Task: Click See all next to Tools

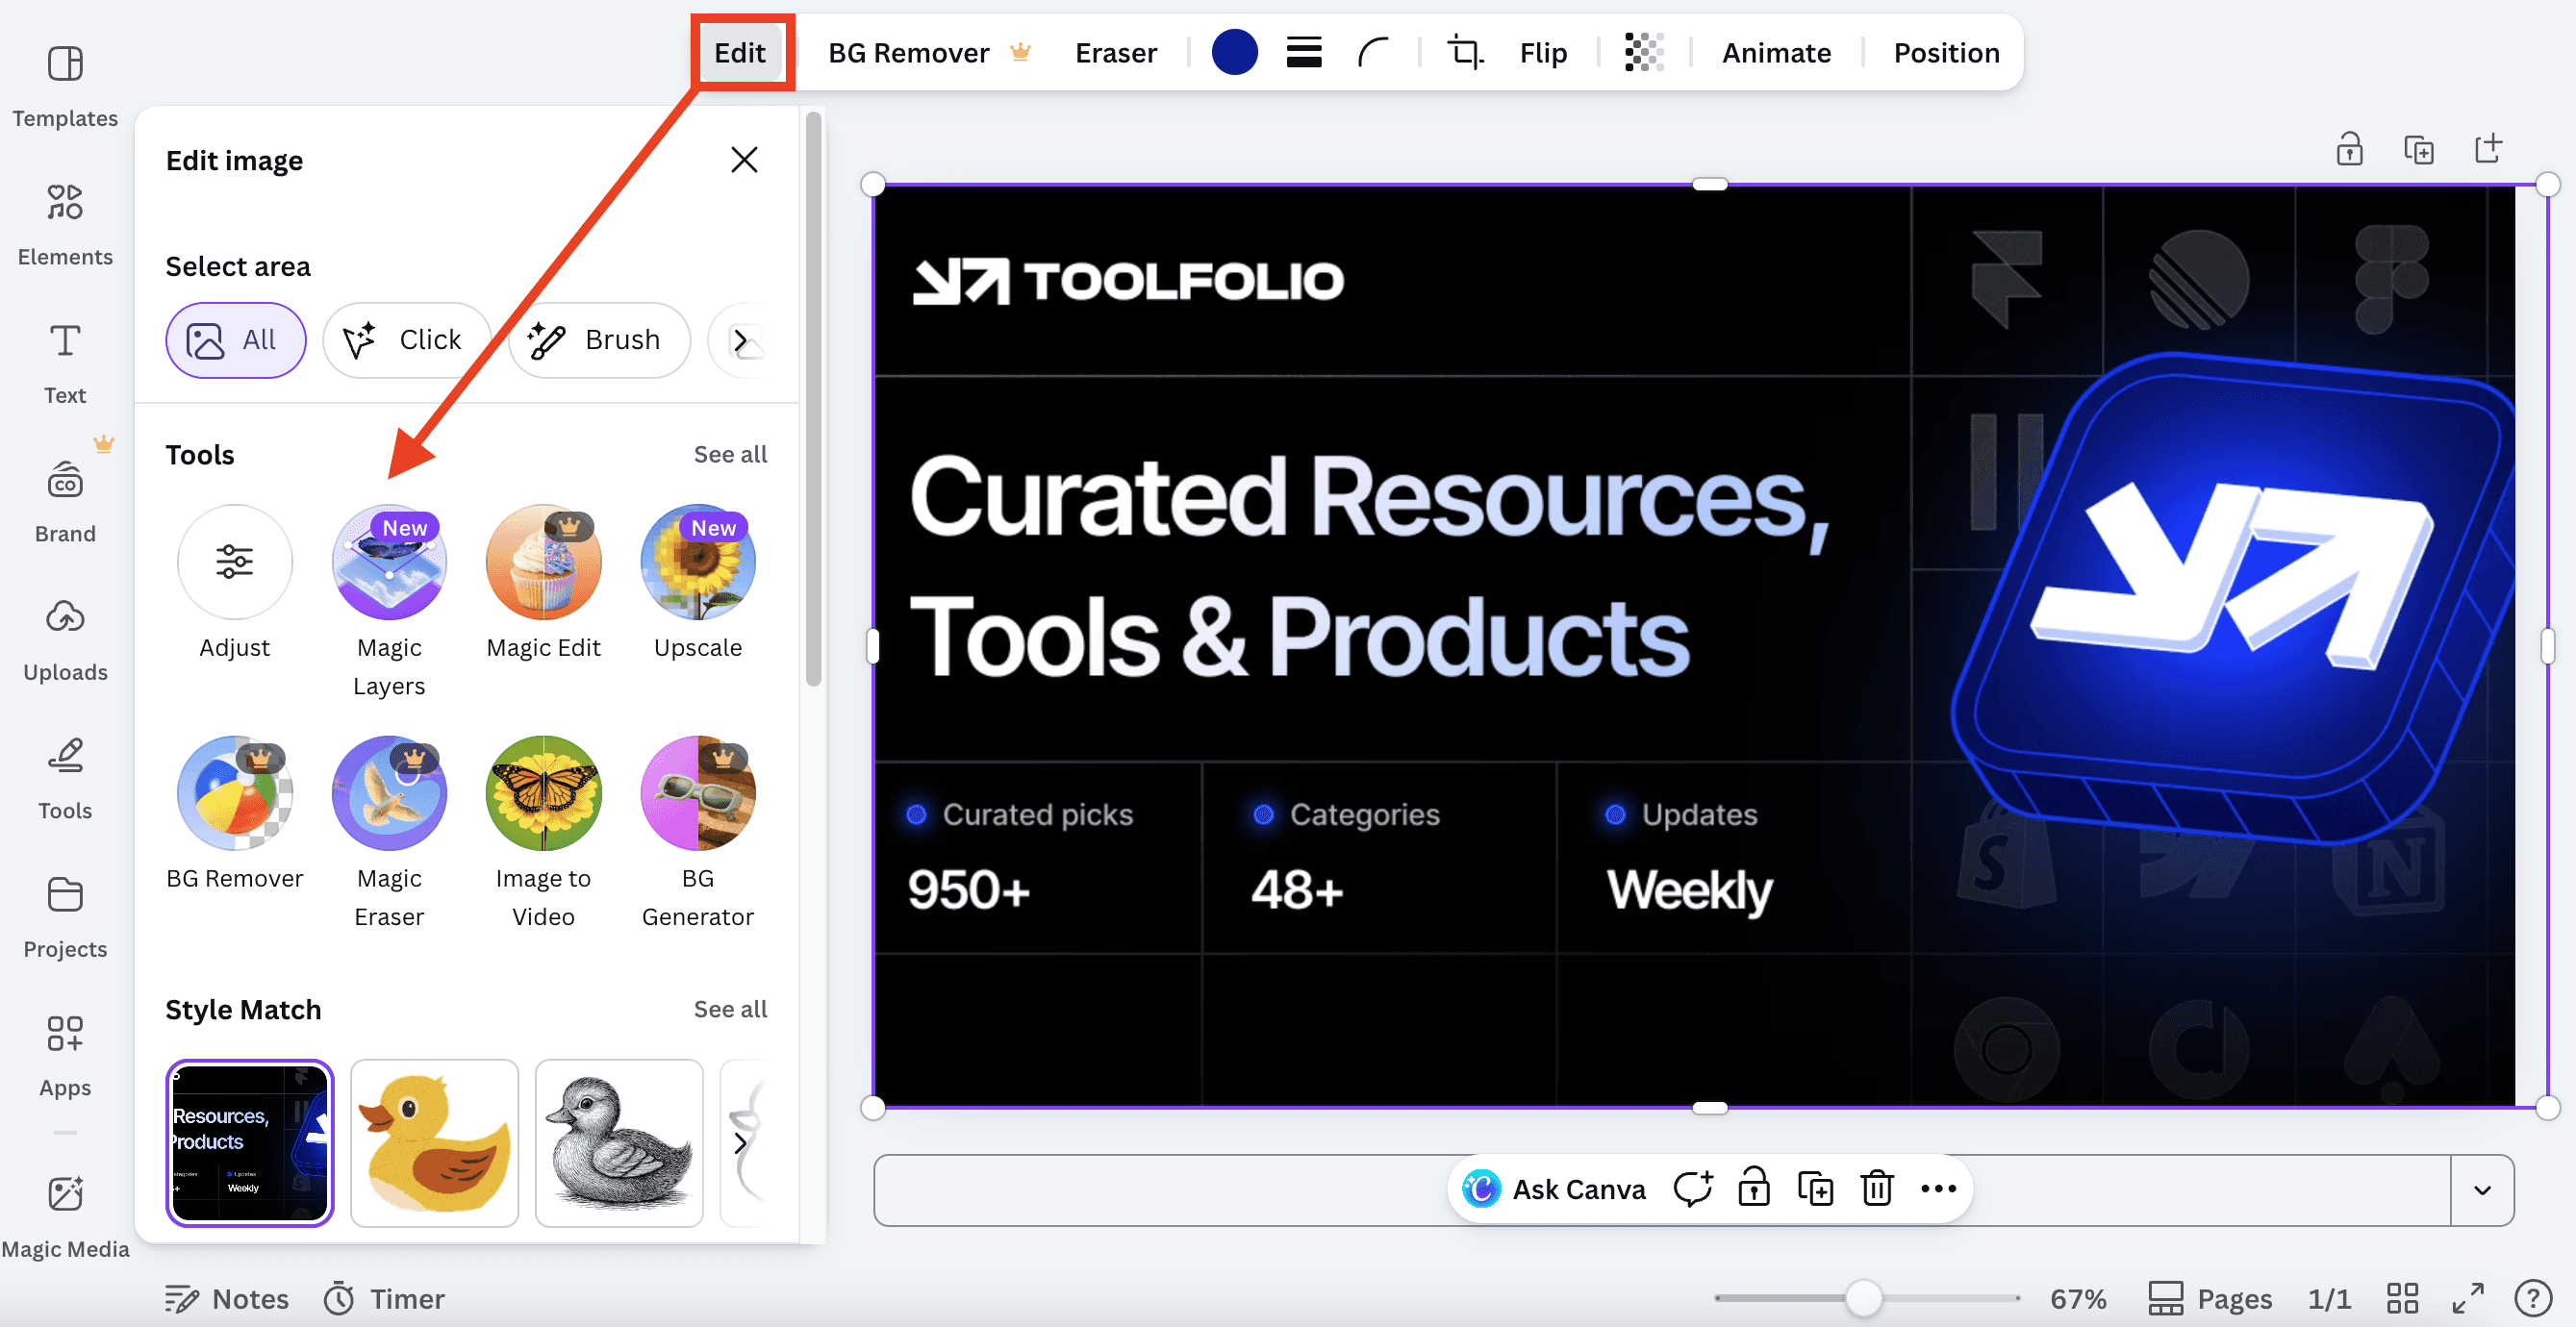Action: click(x=730, y=454)
